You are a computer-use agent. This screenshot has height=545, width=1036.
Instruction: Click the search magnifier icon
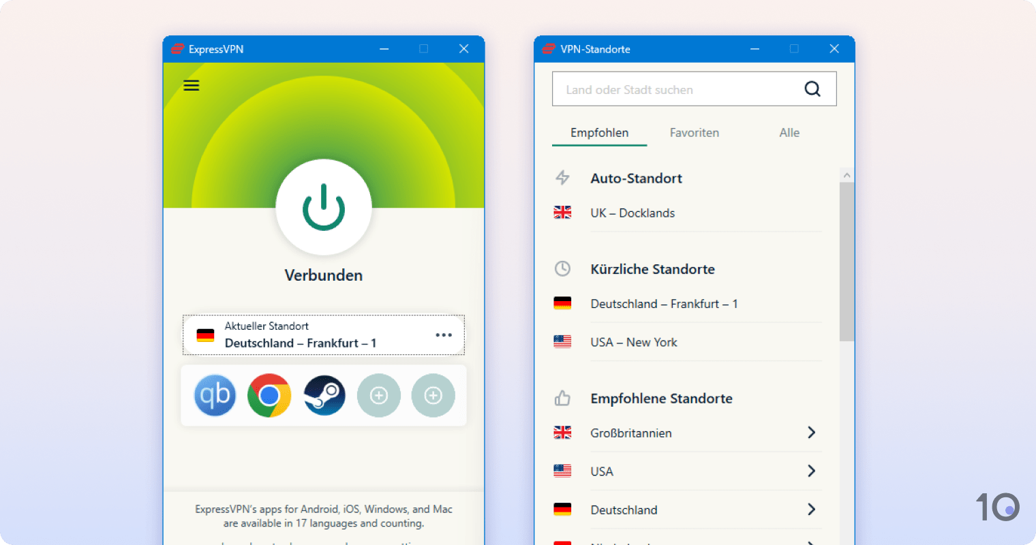[812, 89]
